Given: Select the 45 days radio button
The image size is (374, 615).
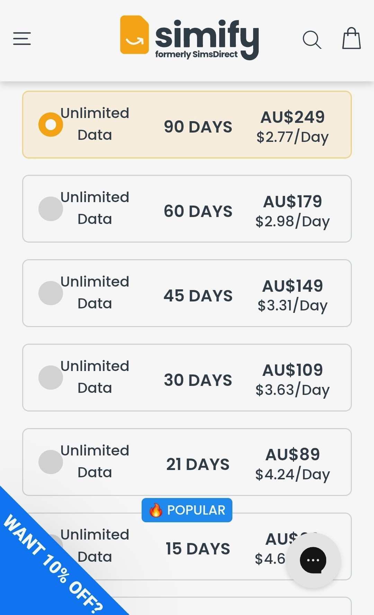Looking at the screenshot, I should click(51, 293).
